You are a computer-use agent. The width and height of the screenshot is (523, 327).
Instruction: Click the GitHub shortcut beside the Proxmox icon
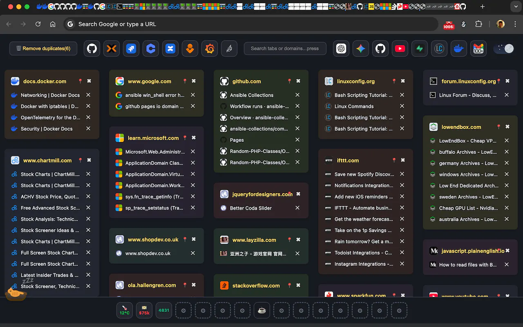[92, 49]
